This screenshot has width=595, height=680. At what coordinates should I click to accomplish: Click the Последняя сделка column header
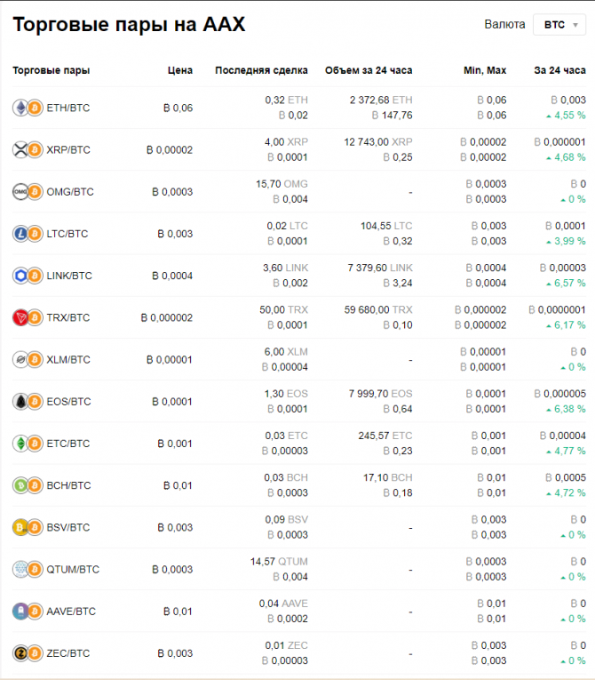261,70
